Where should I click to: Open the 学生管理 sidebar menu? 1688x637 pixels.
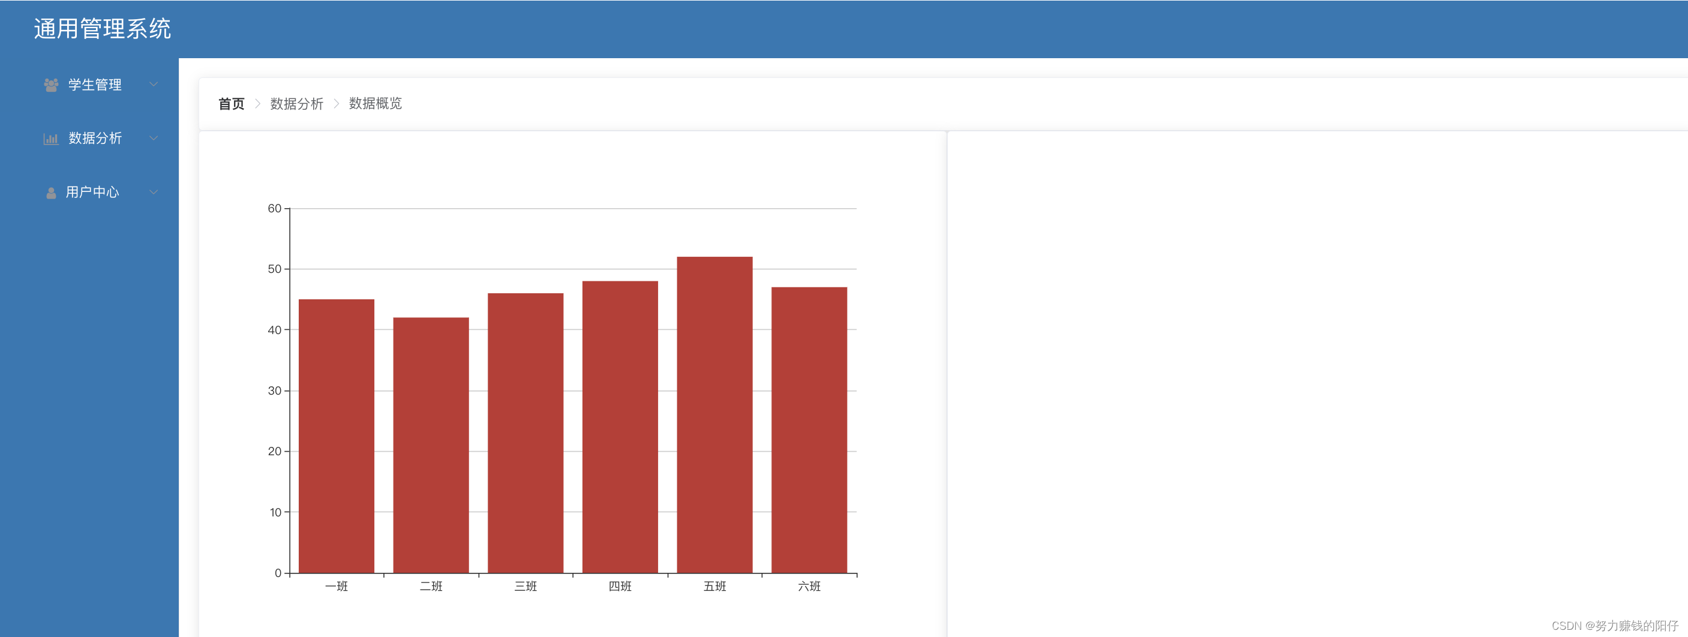point(94,84)
